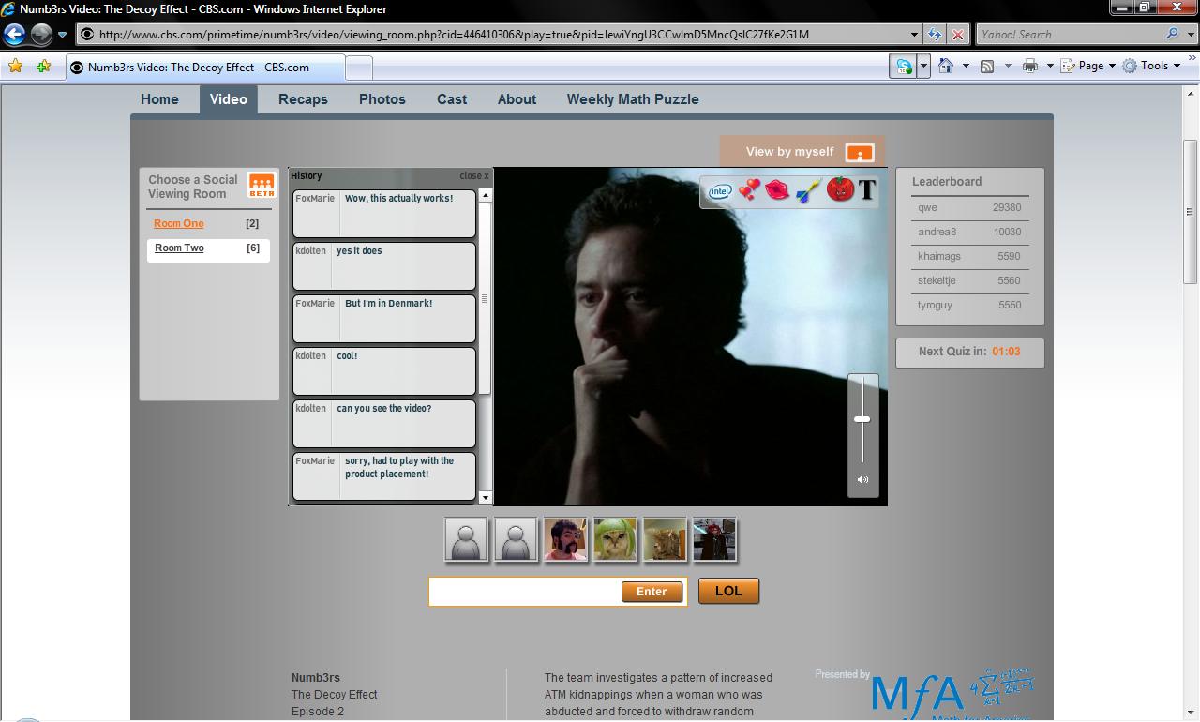Click the Intel logo icon

coord(720,191)
